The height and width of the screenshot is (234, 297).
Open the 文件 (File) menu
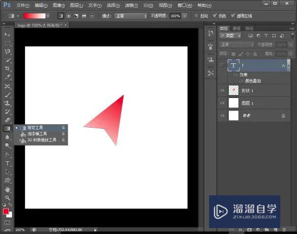pos(23,5)
